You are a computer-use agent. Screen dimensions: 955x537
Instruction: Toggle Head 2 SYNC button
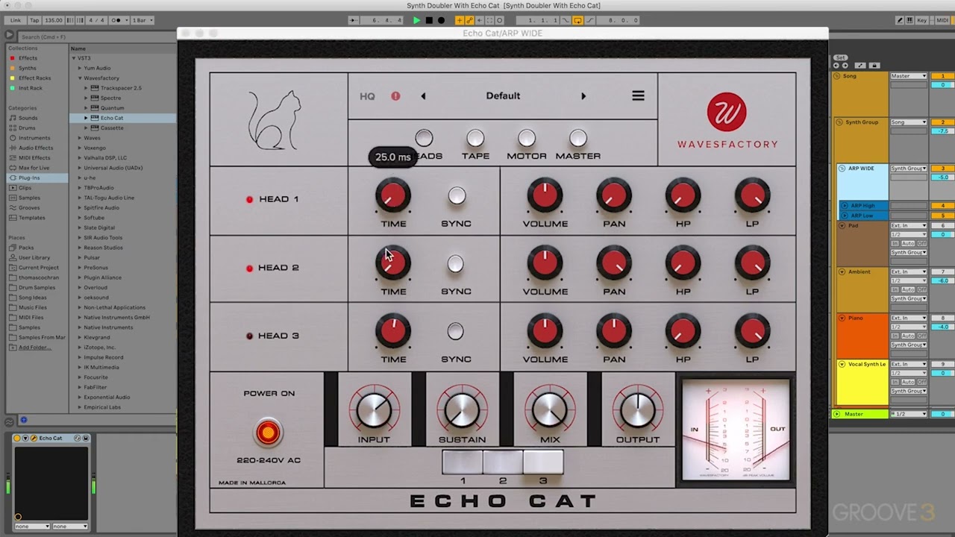455,264
